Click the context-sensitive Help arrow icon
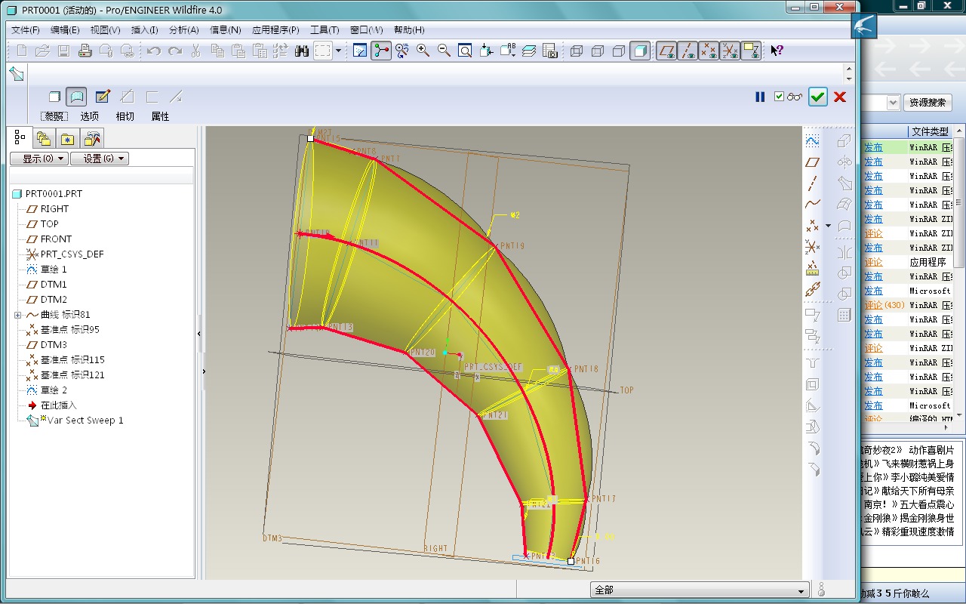The height and width of the screenshot is (604, 966). coord(777,51)
